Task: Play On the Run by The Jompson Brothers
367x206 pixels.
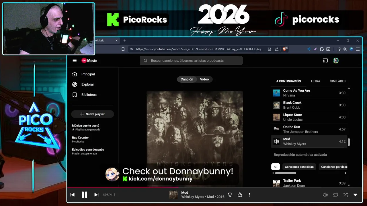Action: tap(309, 129)
